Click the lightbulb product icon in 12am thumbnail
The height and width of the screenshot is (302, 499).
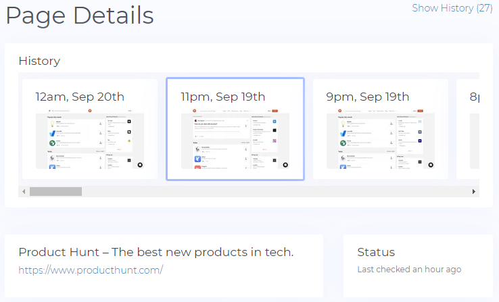(x=52, y=123)
